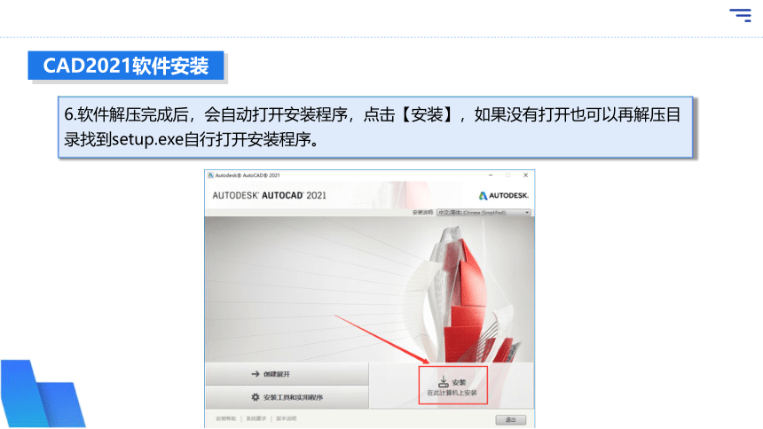Click the CAD2021软件安装 title banner
The height and width of the screenshot is (429, 763).
(126, 66)
